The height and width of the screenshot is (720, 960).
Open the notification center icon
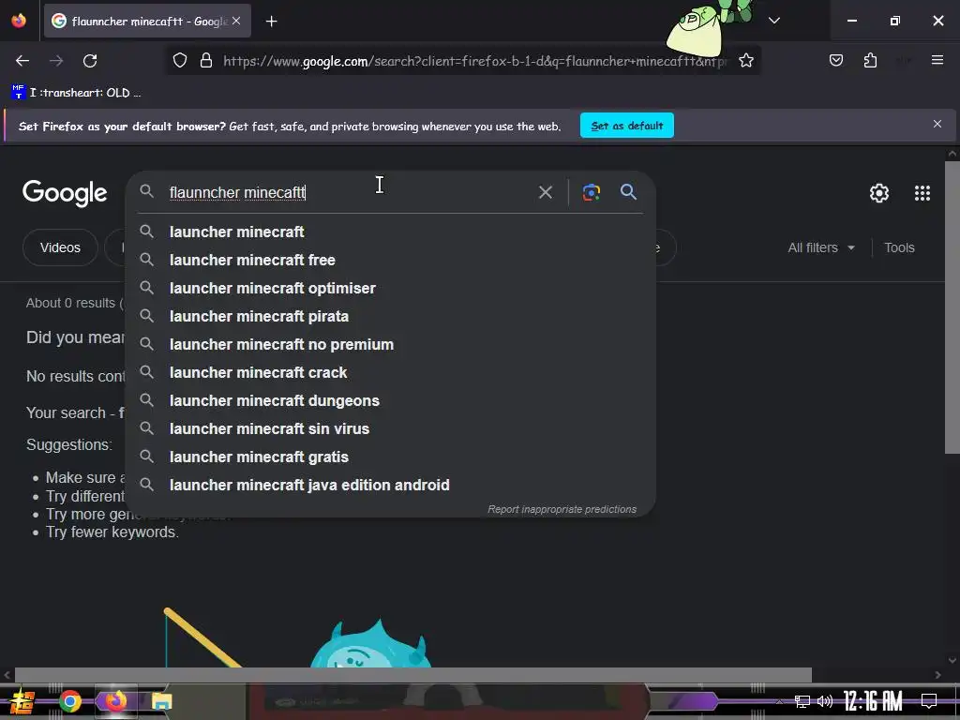coord(929,700)
